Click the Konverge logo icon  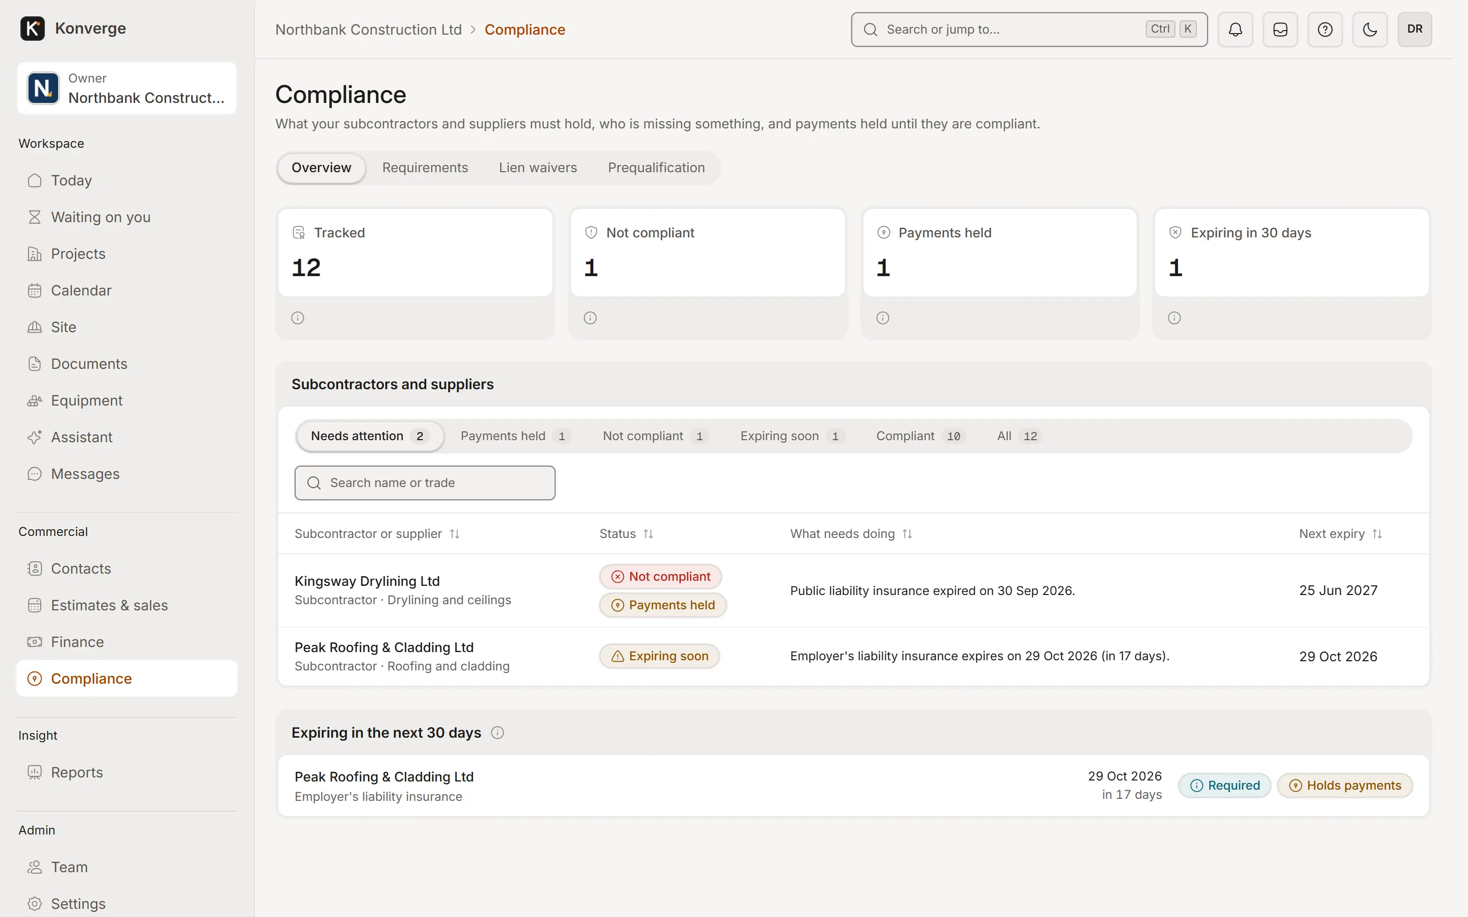pos(32,29)
